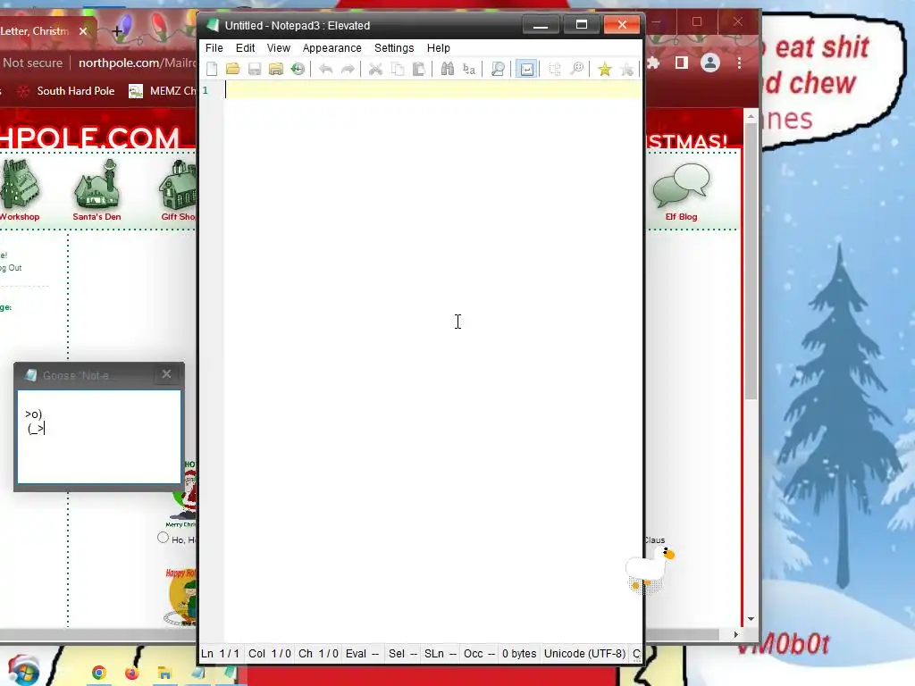The height and width of the screenshot is (686, 915).
Task: Click the Redo arrow icon
Action: point(348,69)
